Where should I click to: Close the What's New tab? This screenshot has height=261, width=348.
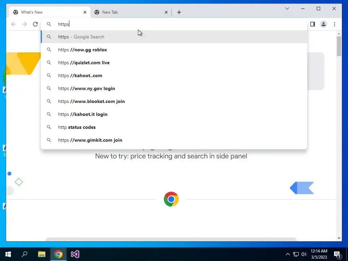[x=85, y=12]
